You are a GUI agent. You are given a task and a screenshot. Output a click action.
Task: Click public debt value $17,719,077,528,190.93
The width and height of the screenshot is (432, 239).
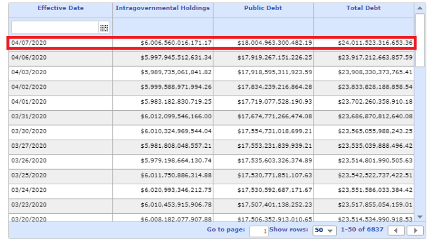(275, 101)
